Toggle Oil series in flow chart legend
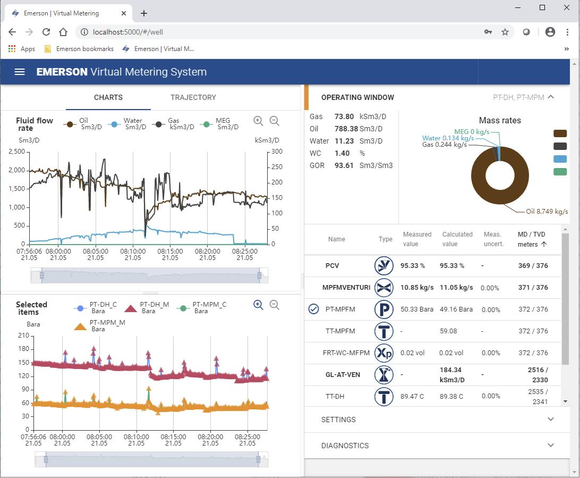Viewport: 580px width, 478px height. 82,124
